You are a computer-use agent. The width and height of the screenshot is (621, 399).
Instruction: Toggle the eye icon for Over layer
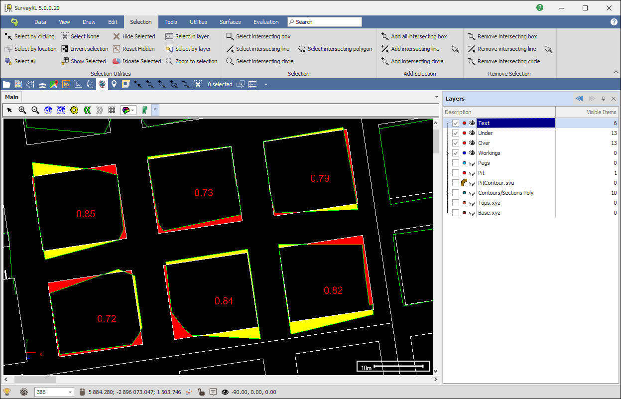472,143
